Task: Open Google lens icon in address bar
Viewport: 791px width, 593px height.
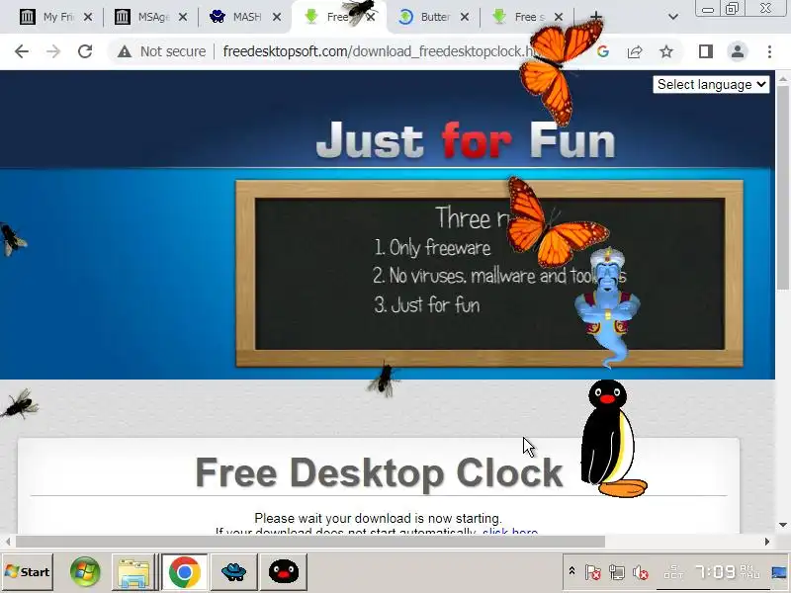Action: point(603,51)
